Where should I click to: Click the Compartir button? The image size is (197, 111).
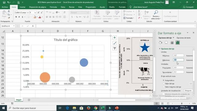pyautogui.click(x=188, y=7)
